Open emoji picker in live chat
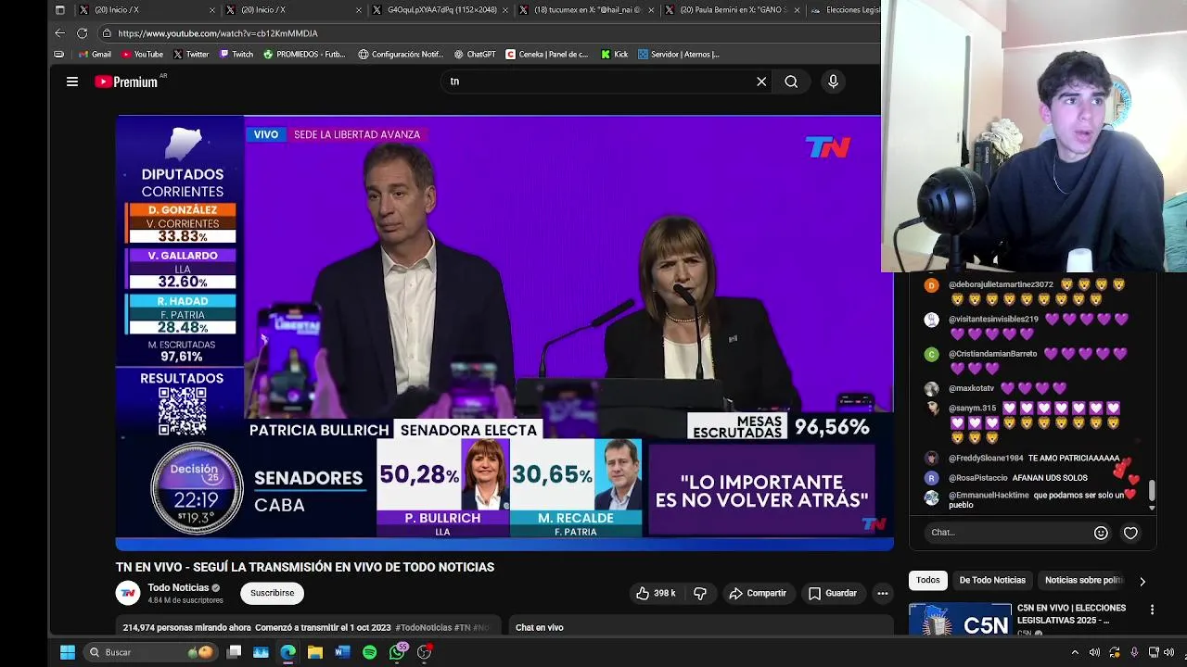Image resolution: width=1187 pixels, height=667 pixels. (1101, 533)
